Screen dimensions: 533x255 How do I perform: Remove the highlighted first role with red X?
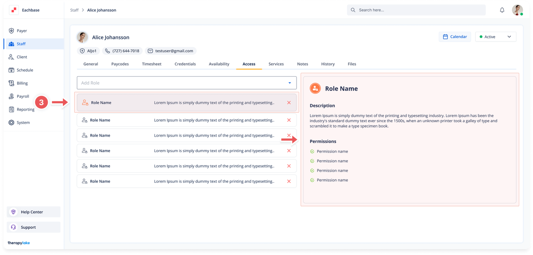[x=289, y=103]
